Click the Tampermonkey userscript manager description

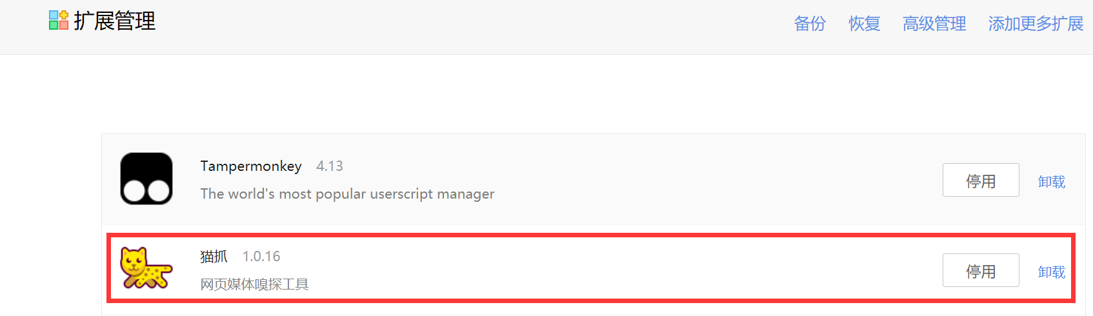click(347, 194)
